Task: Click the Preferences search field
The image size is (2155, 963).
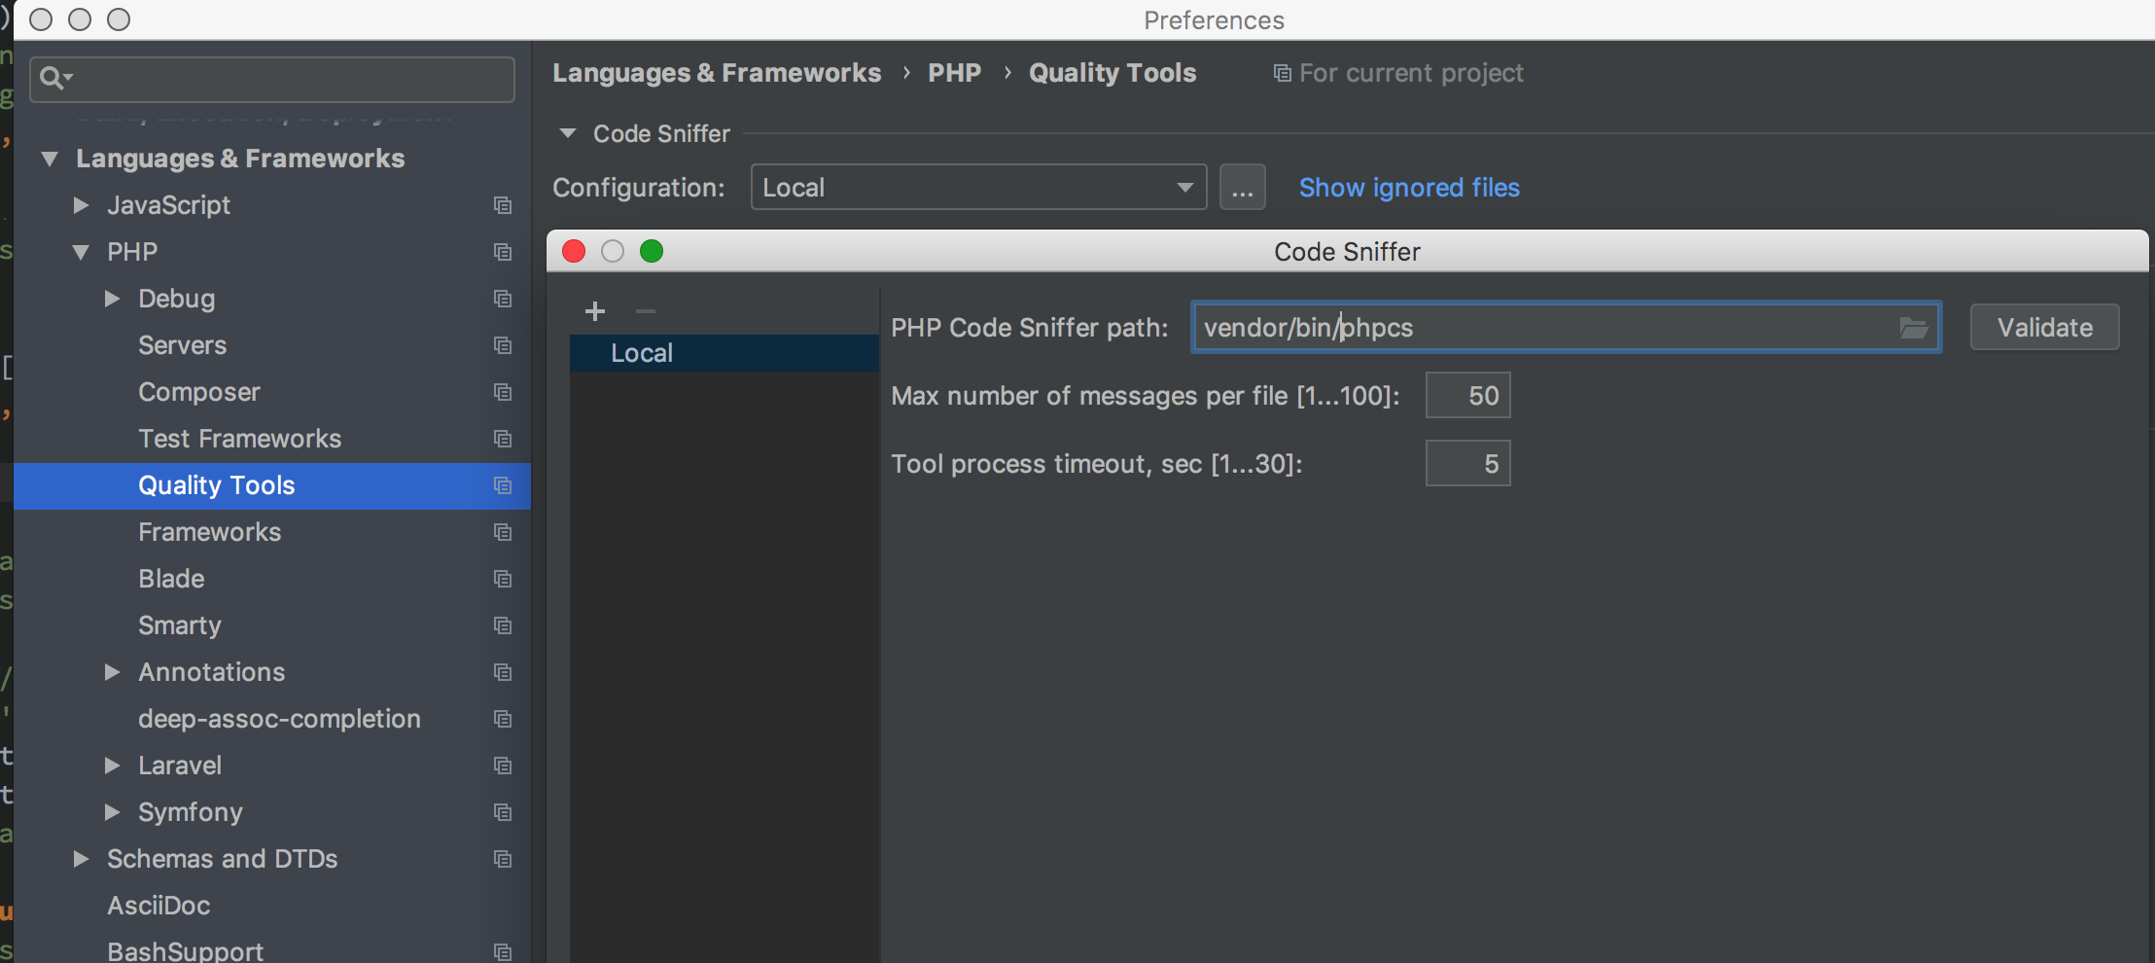Action: (x=272, y=79)
